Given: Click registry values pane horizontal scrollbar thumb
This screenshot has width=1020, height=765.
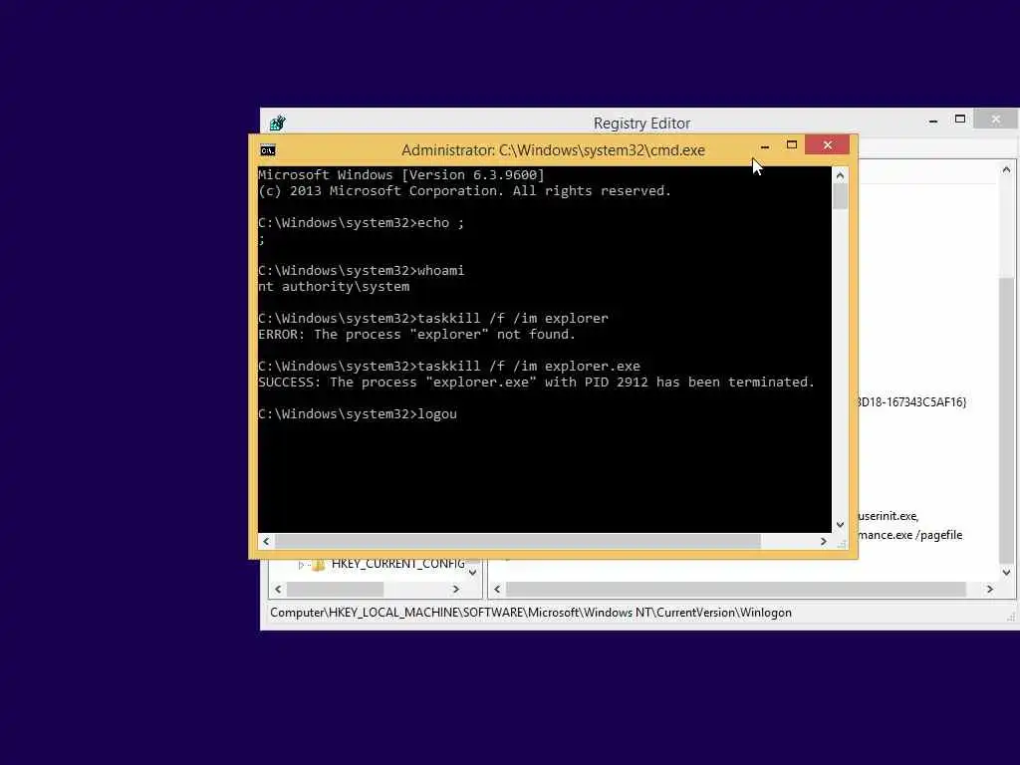Looking at the screenshot, I should coord(736,590).
